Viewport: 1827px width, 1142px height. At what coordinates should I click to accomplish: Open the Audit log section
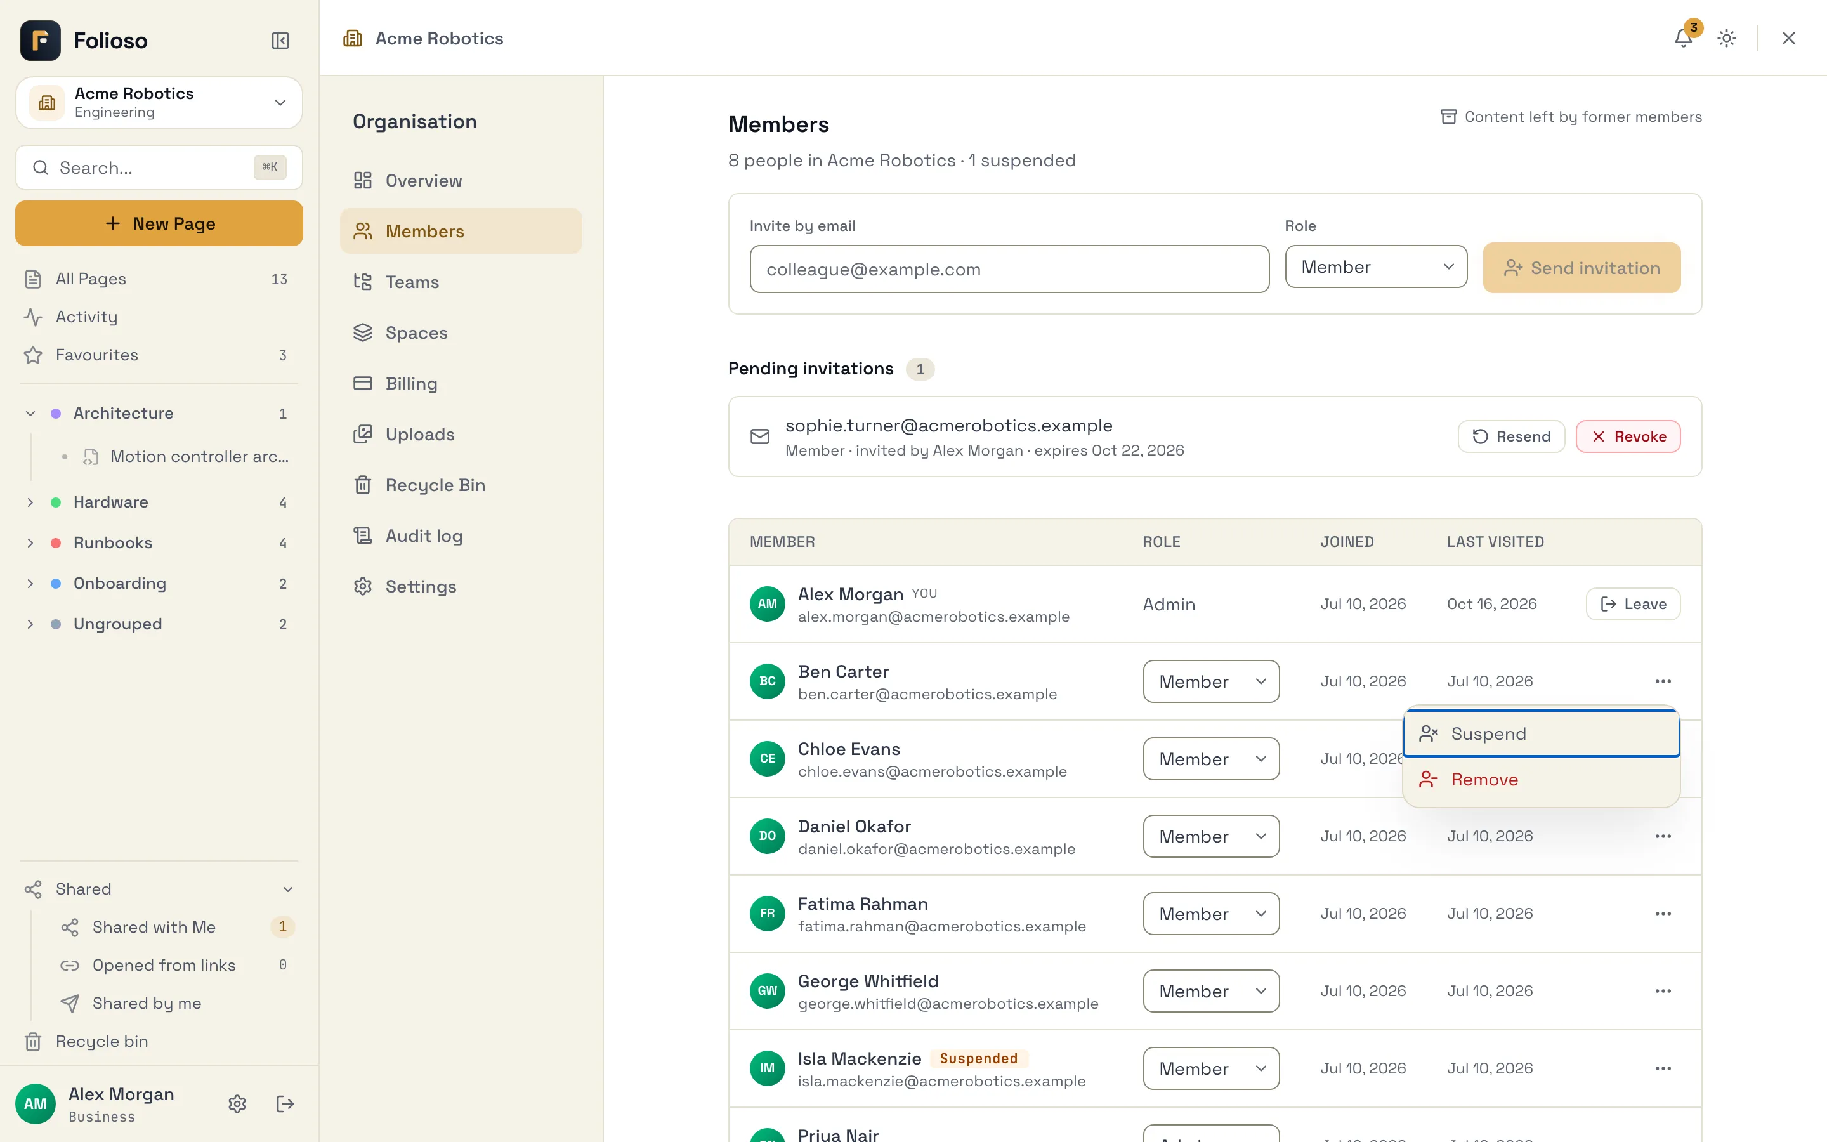tap(461, 535)
